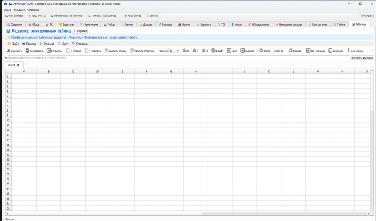Open the Размер font size dropdown

174,51
